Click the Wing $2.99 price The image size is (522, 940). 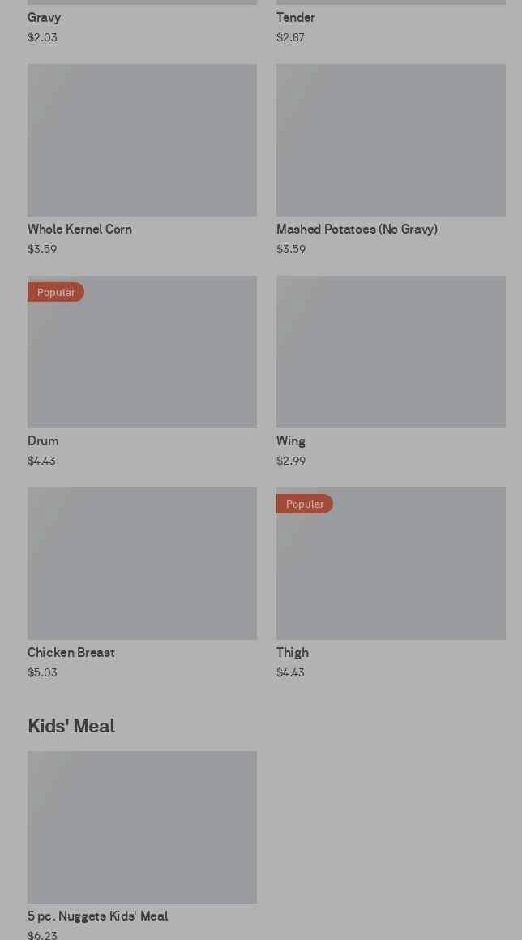click(291, 461)
